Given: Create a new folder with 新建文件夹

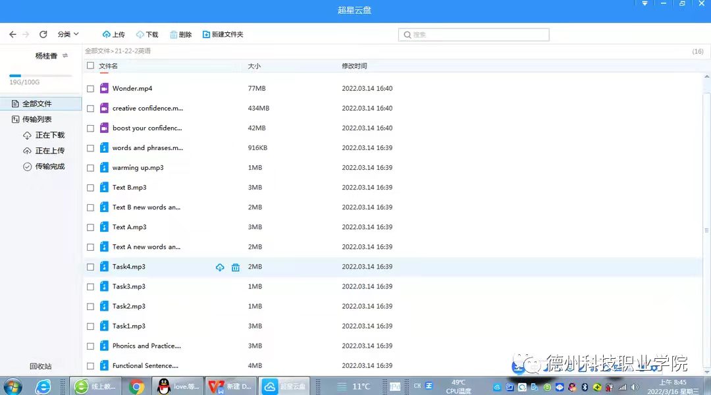Looking at the screenshot, I should (x=223, y=34).
